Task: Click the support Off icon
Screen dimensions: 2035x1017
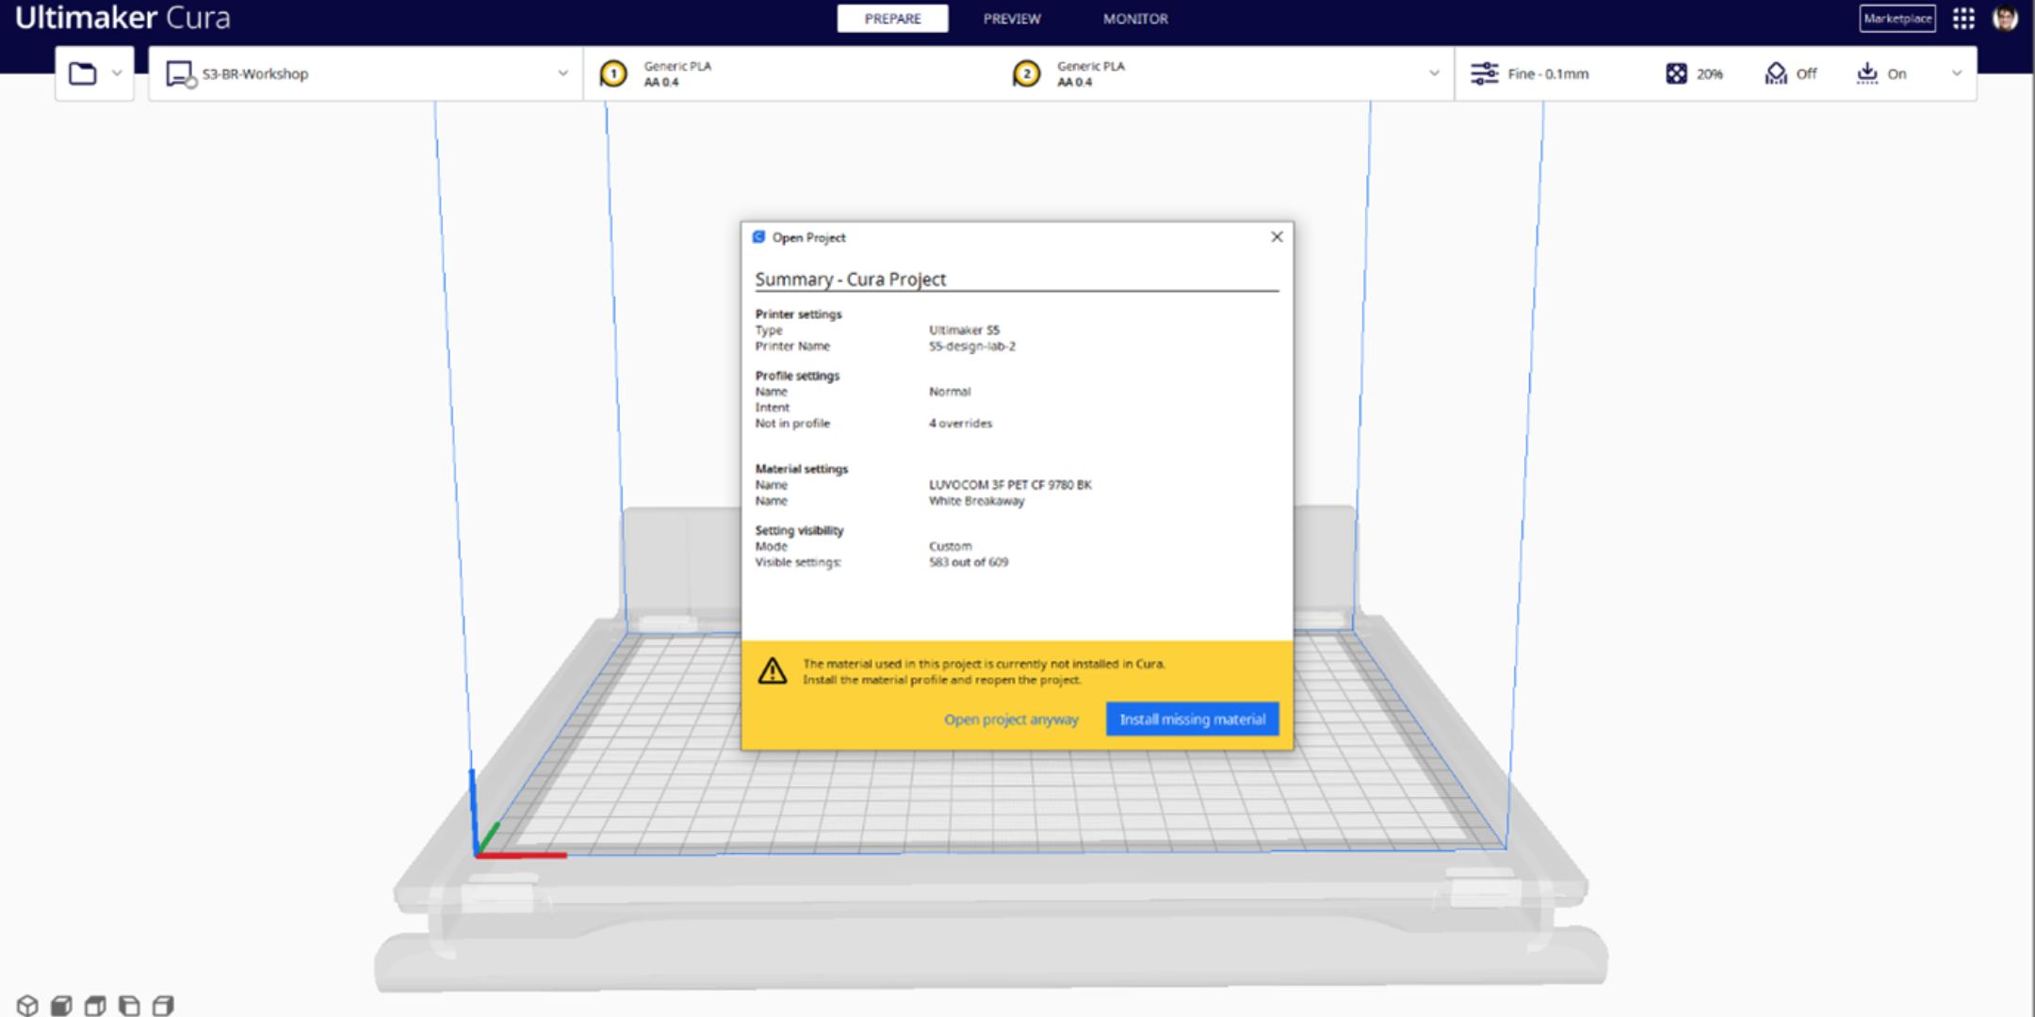Action: point(1776,73)
